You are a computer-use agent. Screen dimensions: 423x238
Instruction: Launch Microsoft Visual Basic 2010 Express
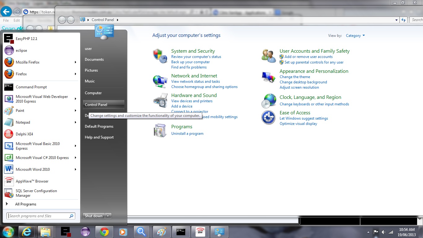point(41,146)
